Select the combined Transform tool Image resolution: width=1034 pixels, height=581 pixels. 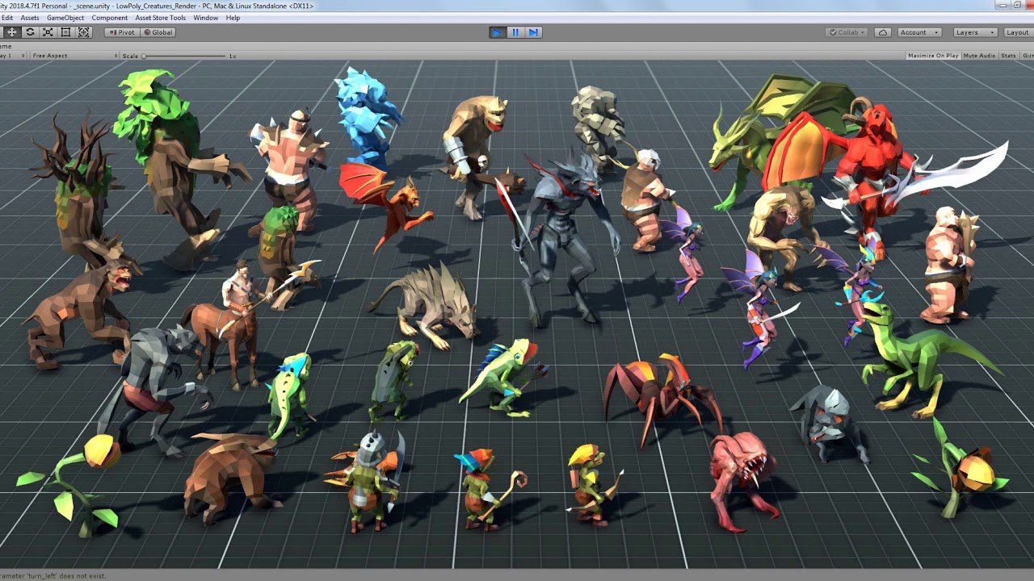point(83,32)
